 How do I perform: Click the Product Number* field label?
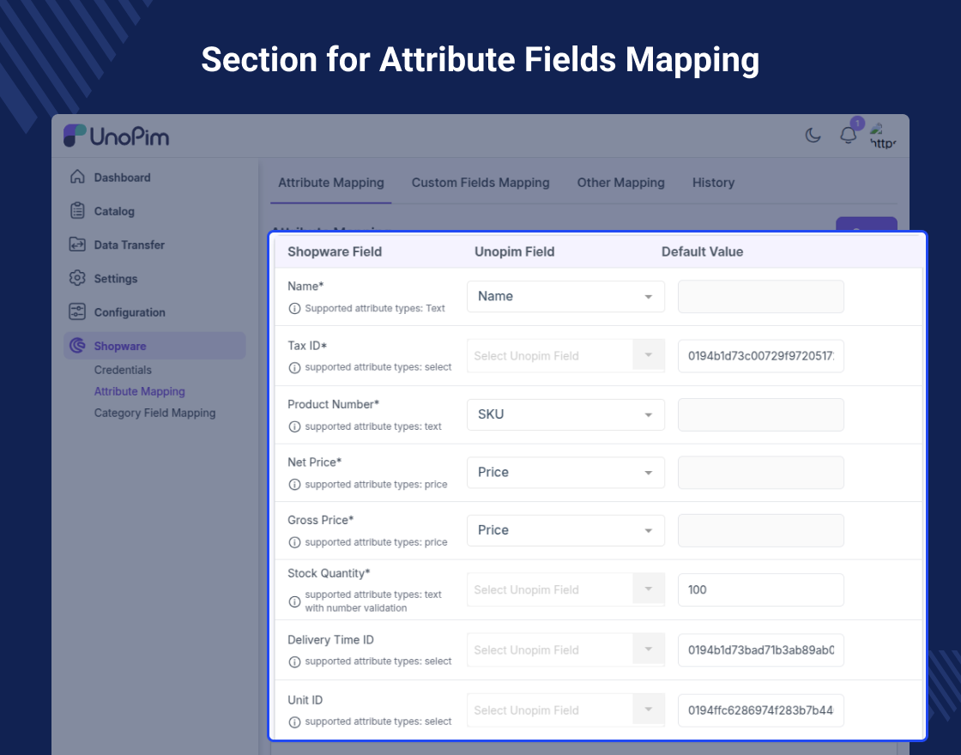(x=334, y=404)
